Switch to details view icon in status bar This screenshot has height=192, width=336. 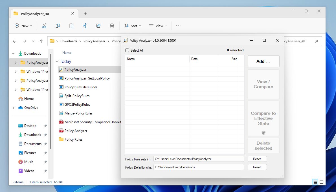click(x=315, y=182)
